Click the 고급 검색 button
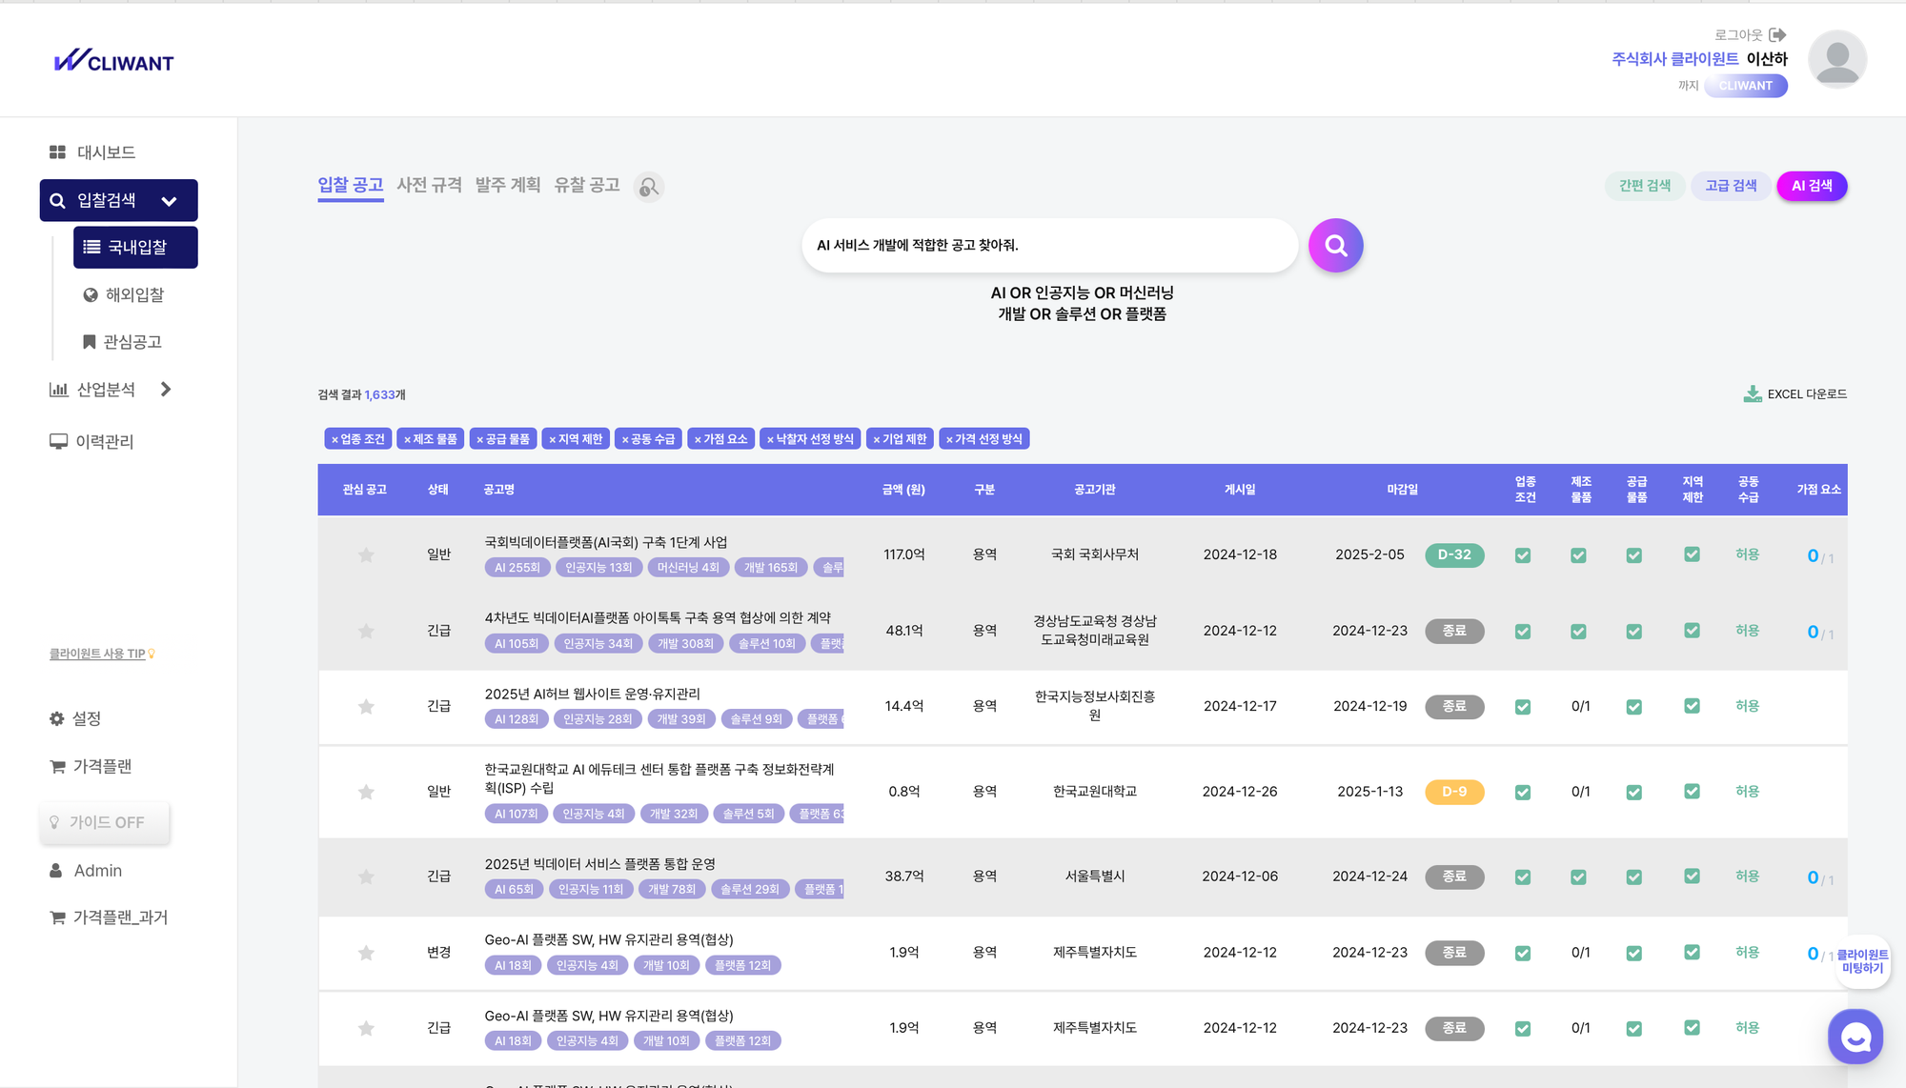Image resolution: width=1906 pixels, height=1088 pixels. (1731, 186)
